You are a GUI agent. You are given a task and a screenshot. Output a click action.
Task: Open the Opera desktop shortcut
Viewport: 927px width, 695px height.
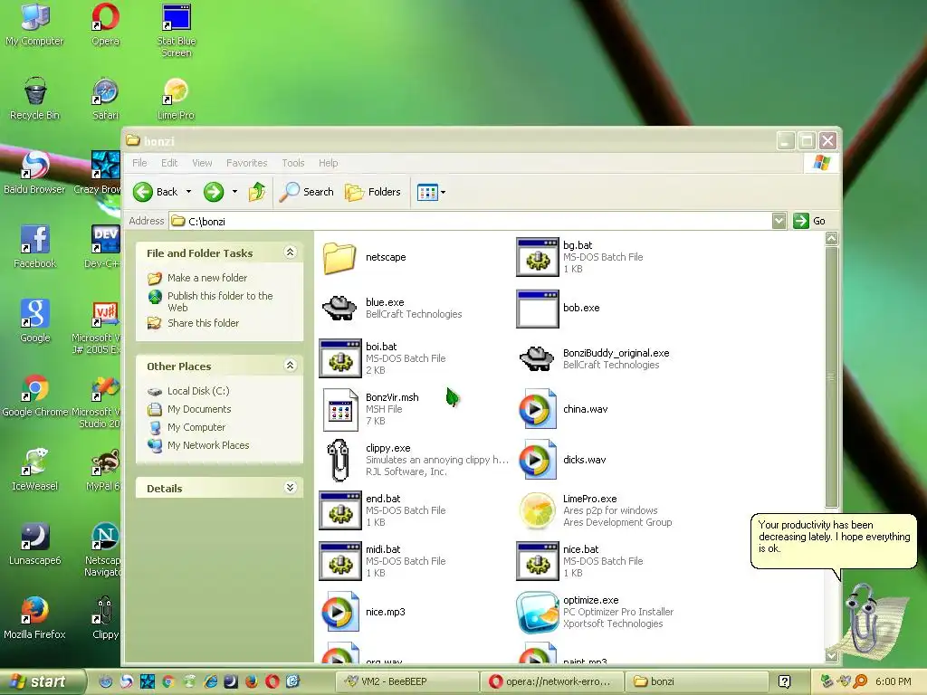click(105, 24)
